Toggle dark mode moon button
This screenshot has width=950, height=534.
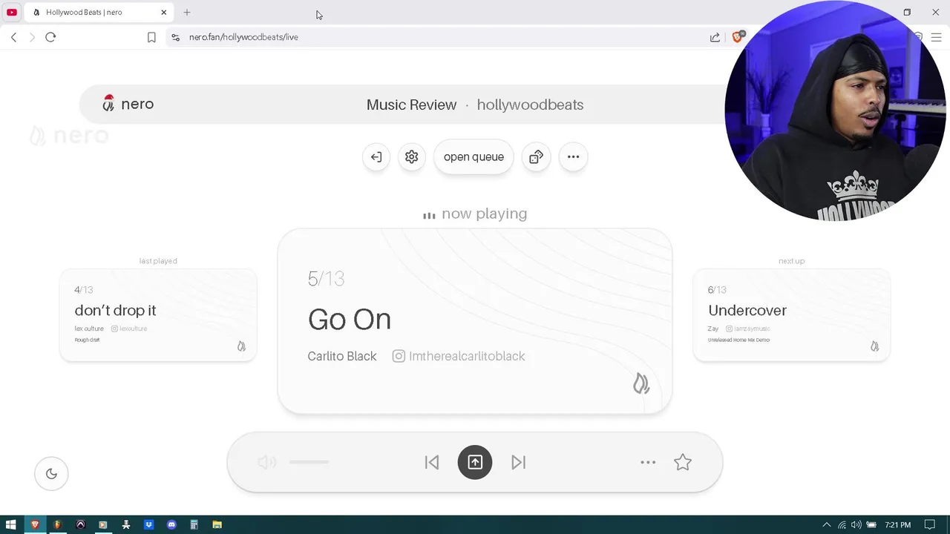51,474
